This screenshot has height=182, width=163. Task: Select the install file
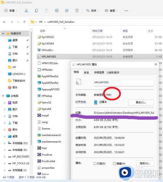click(45, 115)
